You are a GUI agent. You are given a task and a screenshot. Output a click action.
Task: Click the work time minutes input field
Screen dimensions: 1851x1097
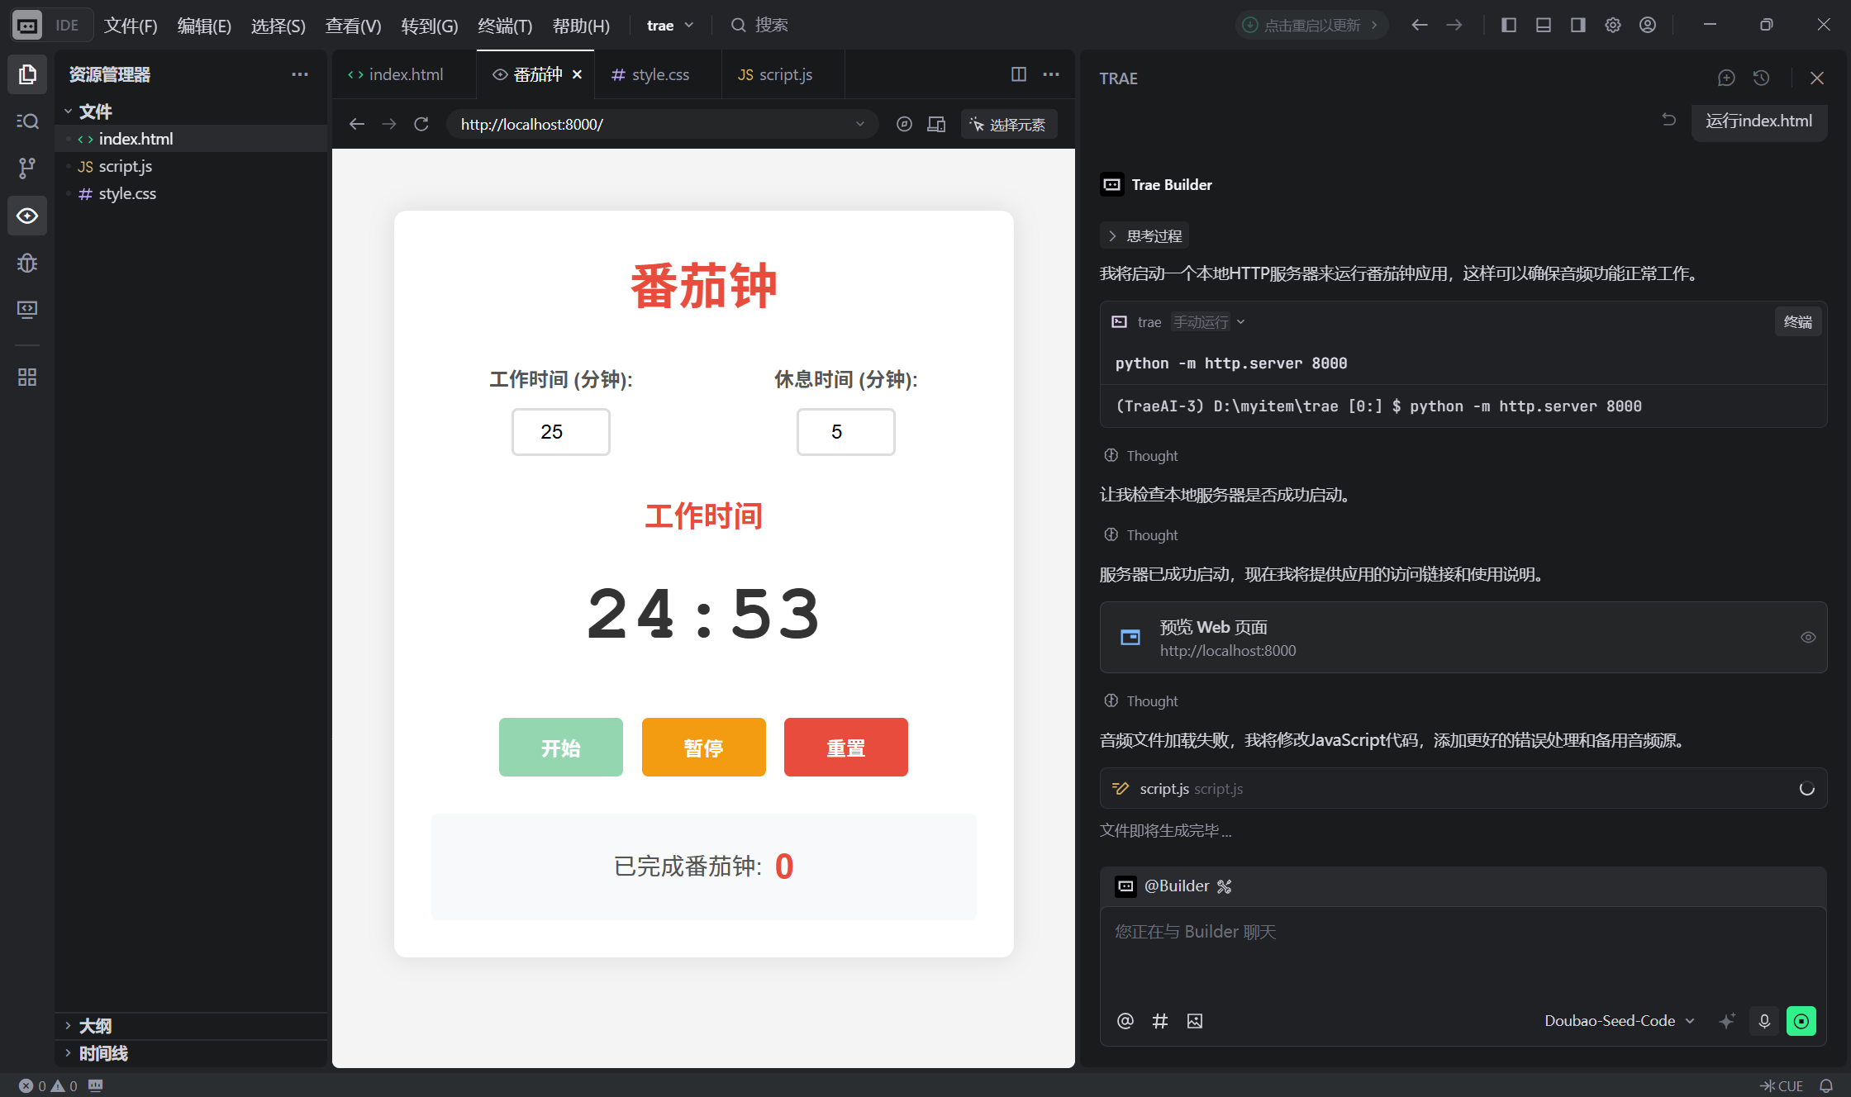pyautogui.click(x=560, y=432)
